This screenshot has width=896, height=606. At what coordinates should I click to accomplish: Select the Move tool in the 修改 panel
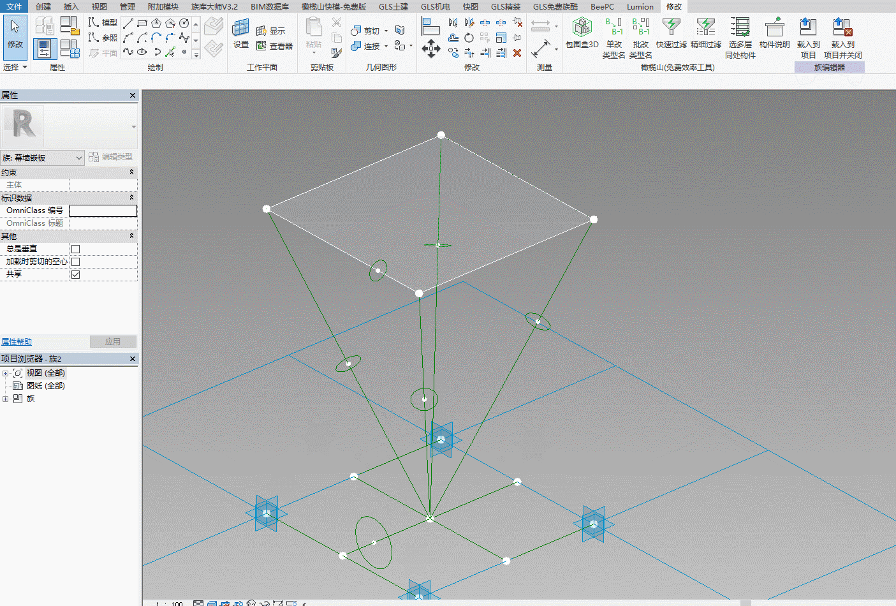pyautogui.click(x=431, y=48)
